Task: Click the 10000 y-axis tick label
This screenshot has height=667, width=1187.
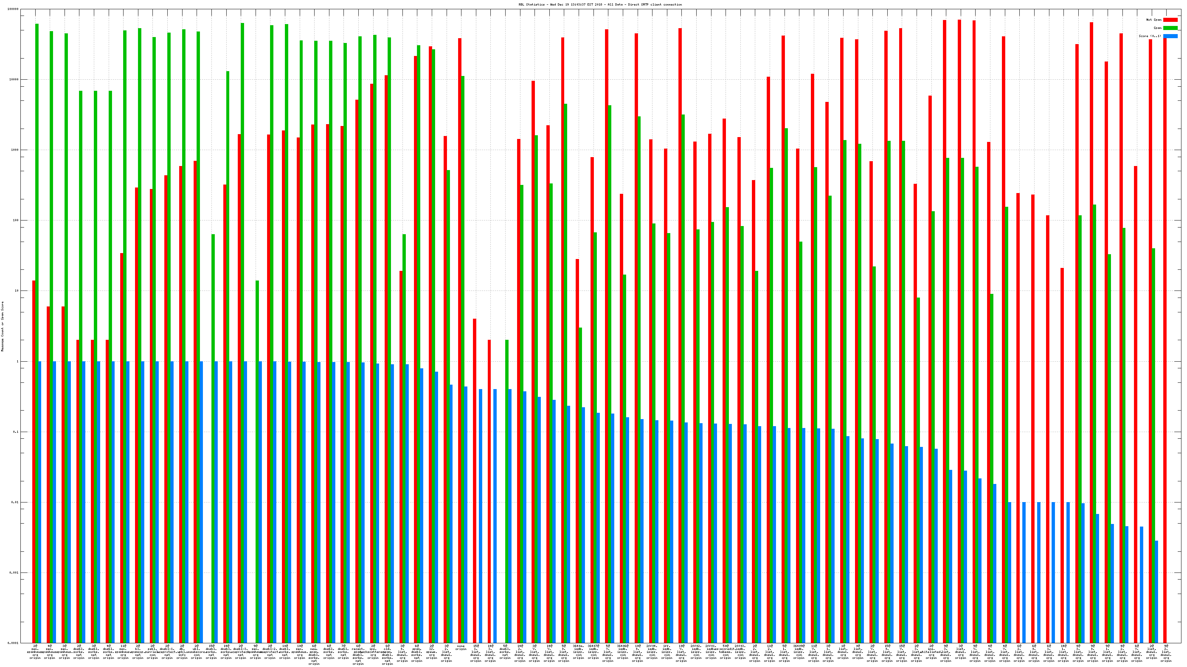Action: (x=14, y=80)
